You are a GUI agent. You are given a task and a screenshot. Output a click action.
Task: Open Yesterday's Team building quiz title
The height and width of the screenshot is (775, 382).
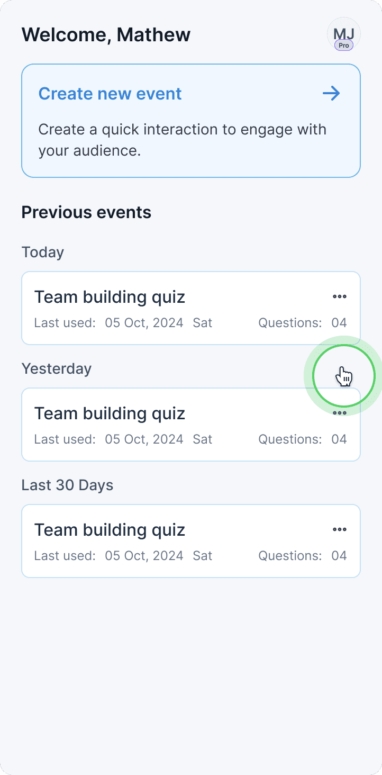coord(110,413)
